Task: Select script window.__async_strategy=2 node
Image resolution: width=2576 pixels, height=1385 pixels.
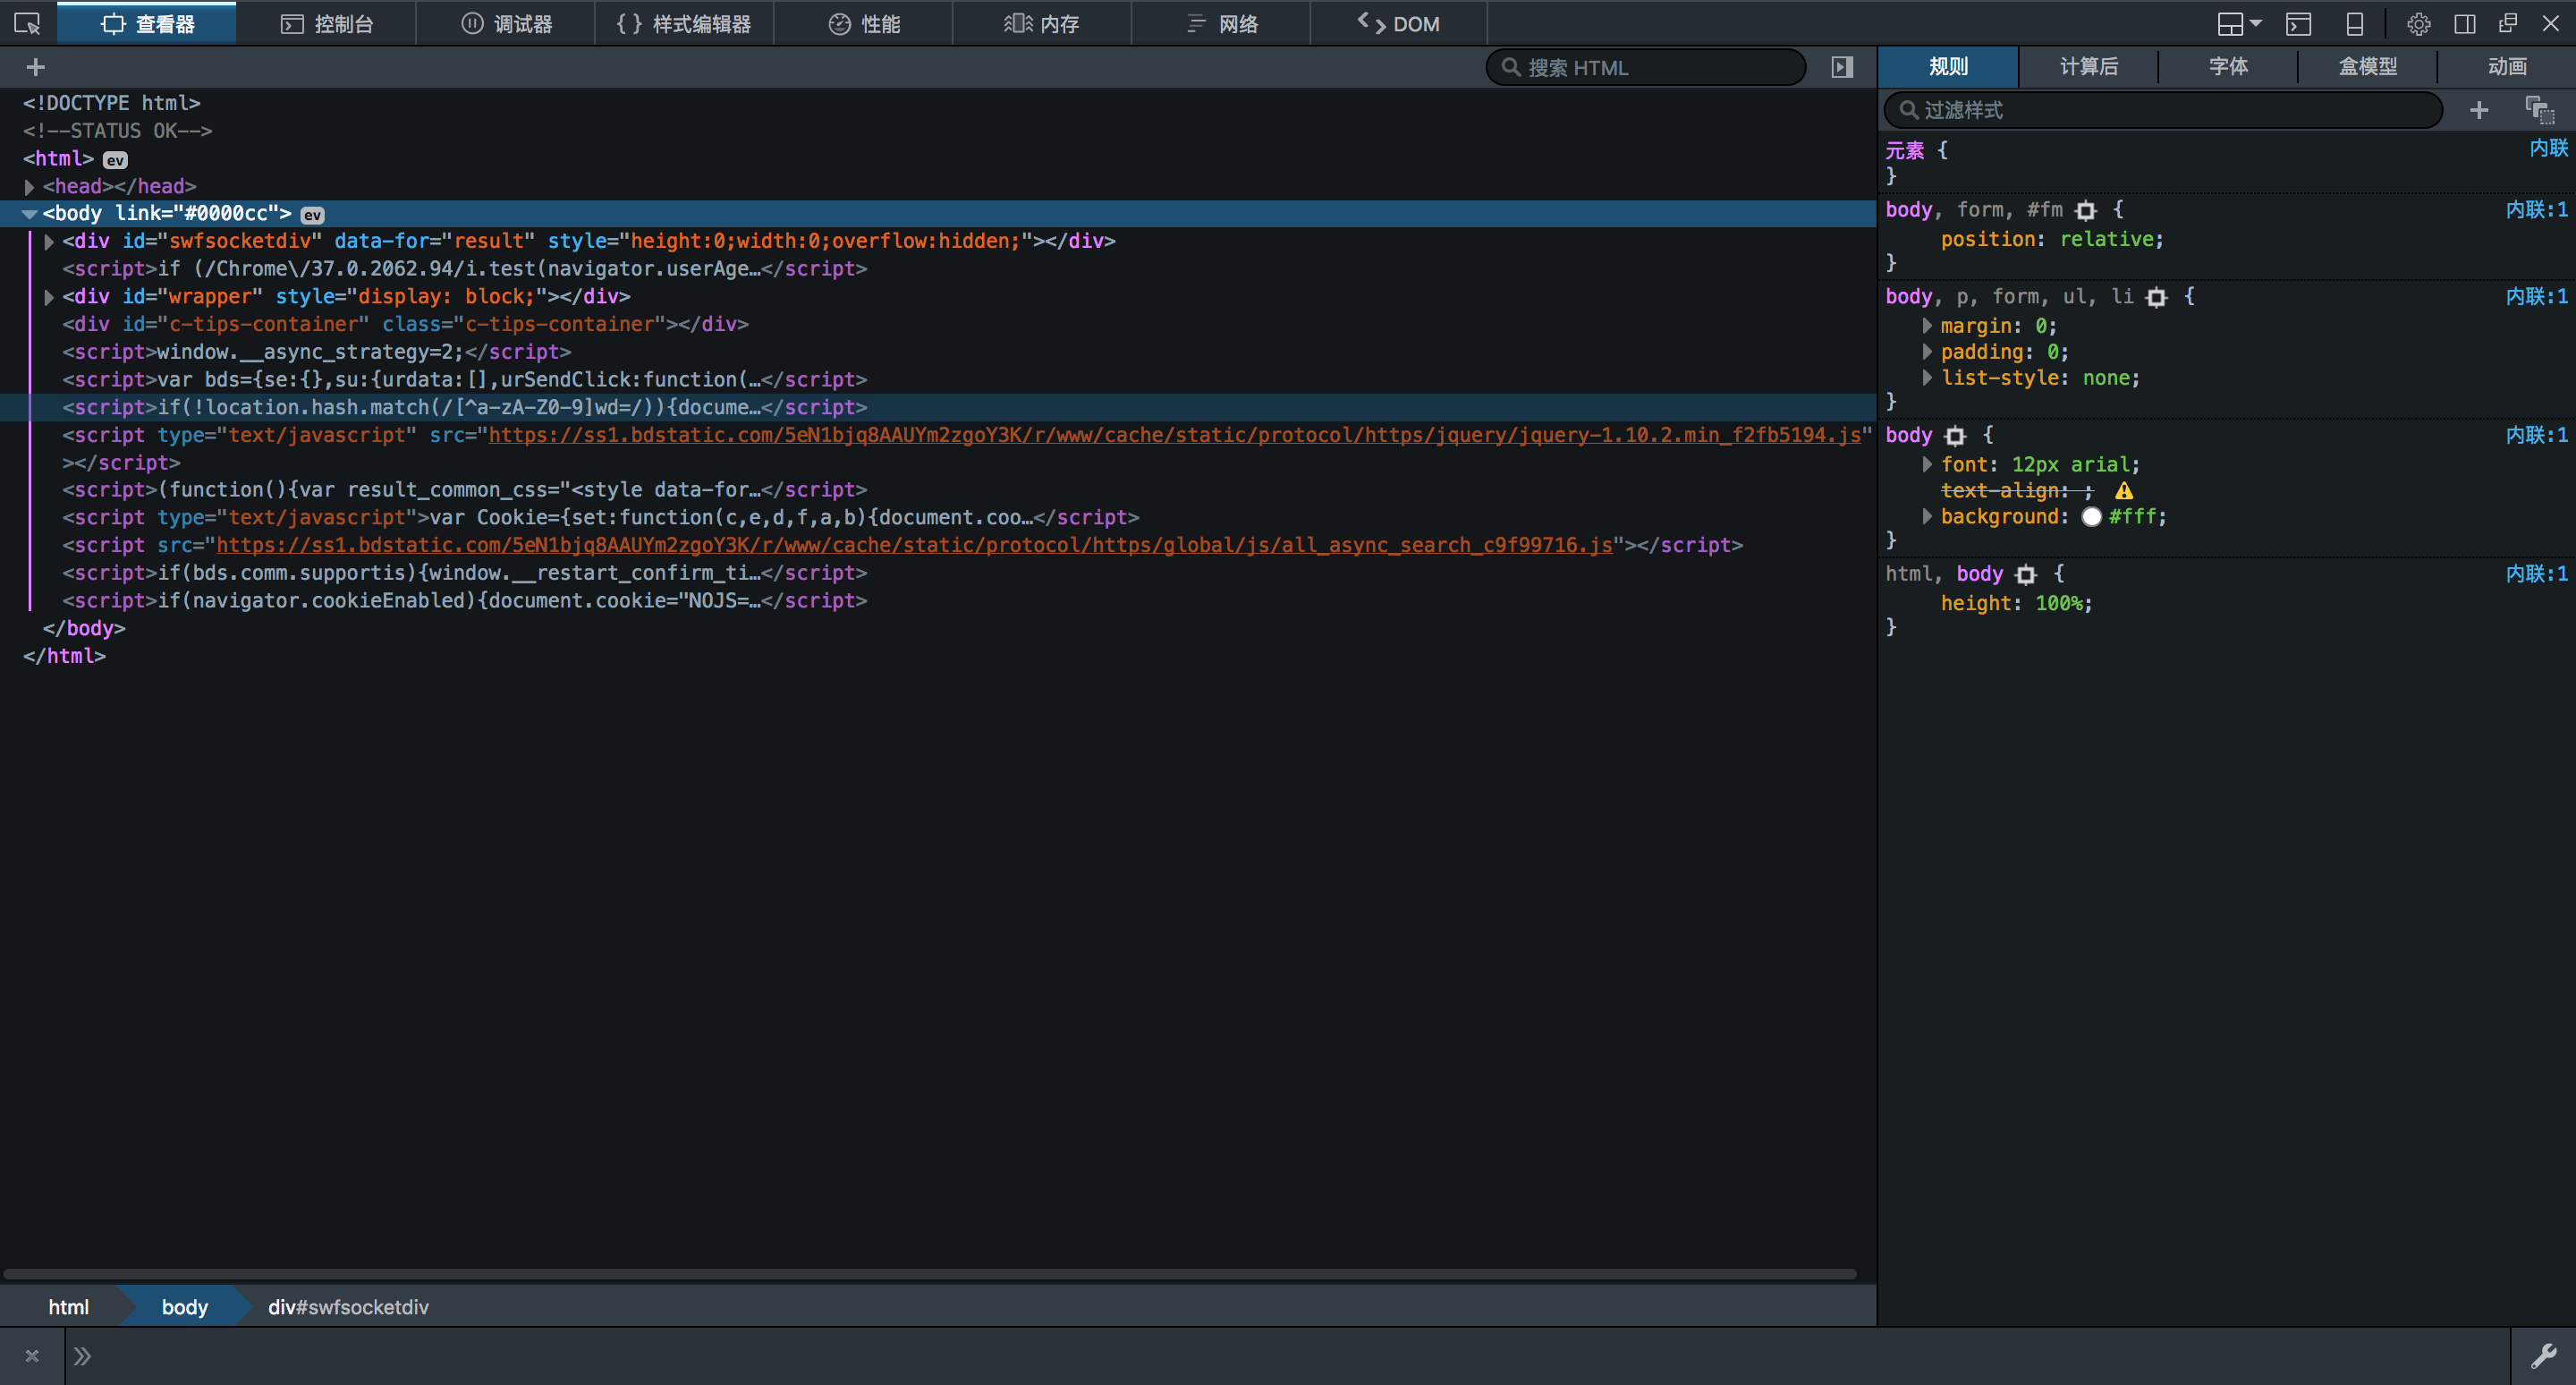Action: point(316,352)
